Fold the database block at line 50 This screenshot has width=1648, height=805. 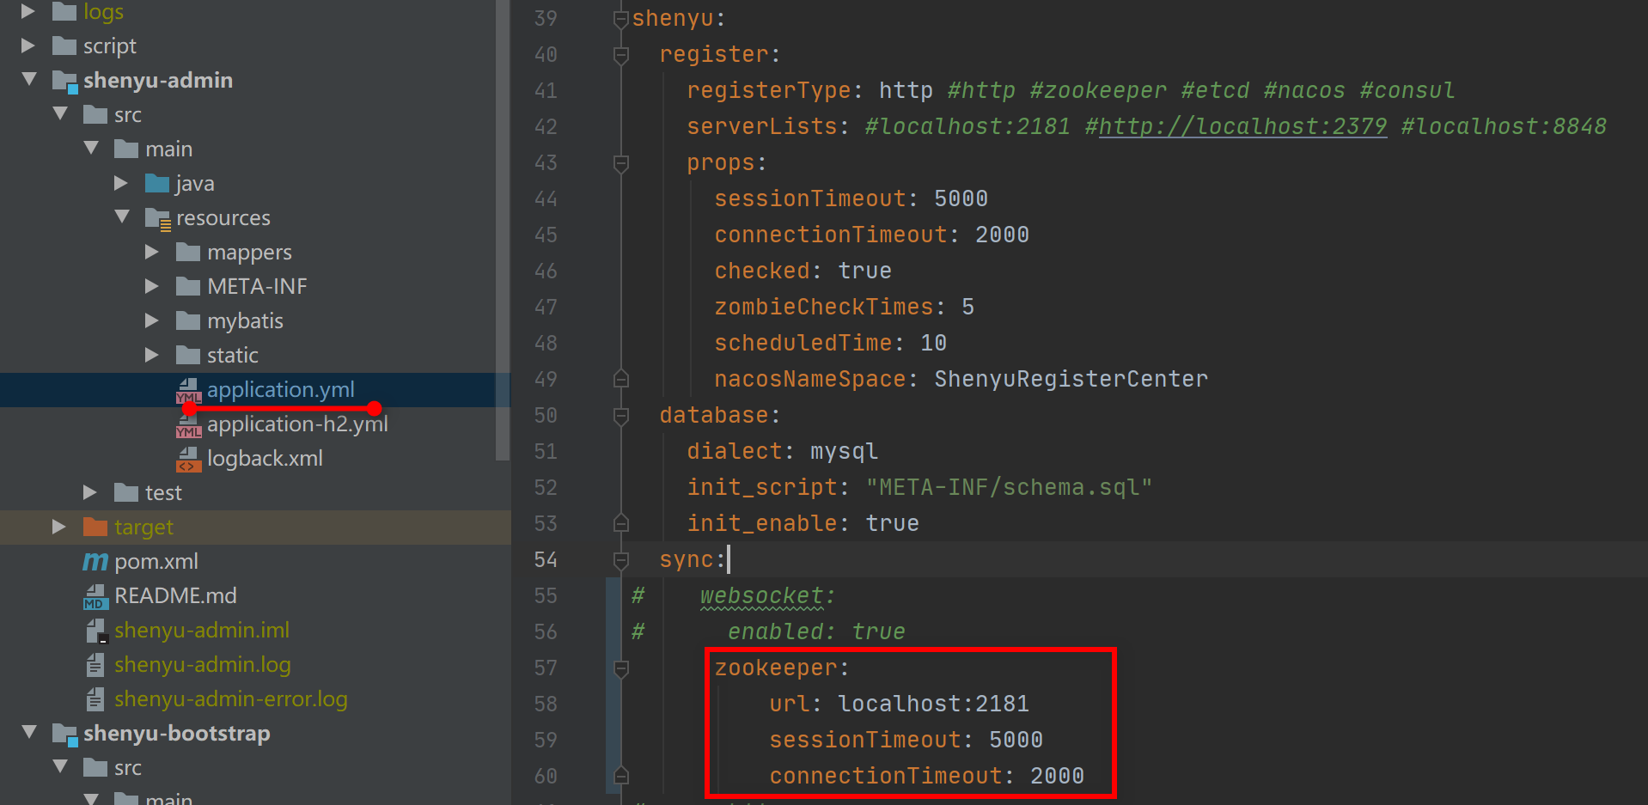click(x=621, y=416)
